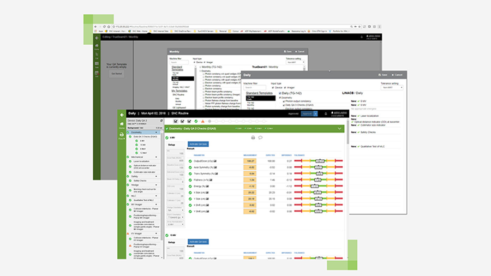Collapse the Dosimetry Daily QA 3 Checks section
The height and width of the screenshot is (276, 491).
(339, 129)
